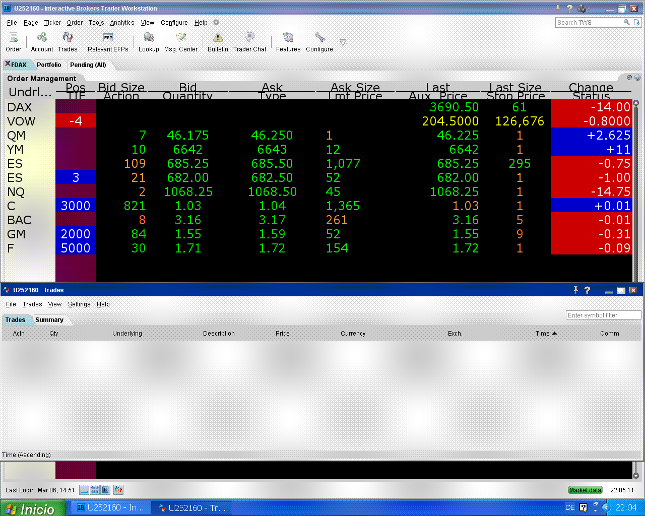Switch to the Pending (All) tab

88,65
